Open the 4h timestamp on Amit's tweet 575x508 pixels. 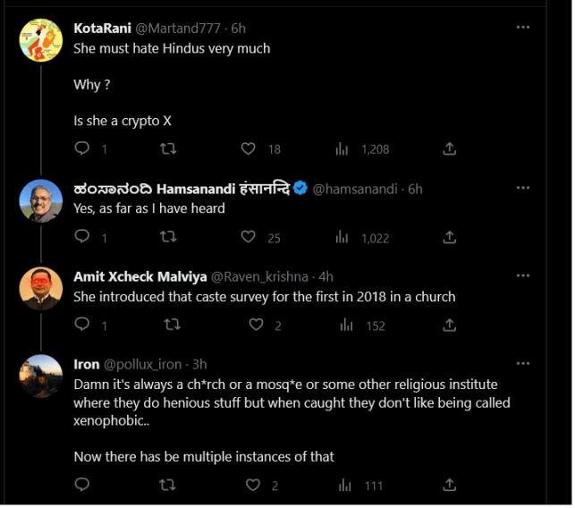(x=326, y=276)
